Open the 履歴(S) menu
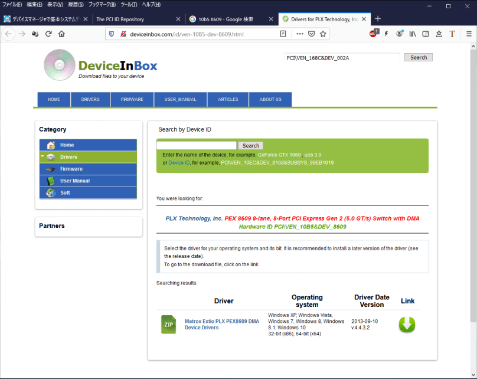 click(x=76, y=5)
